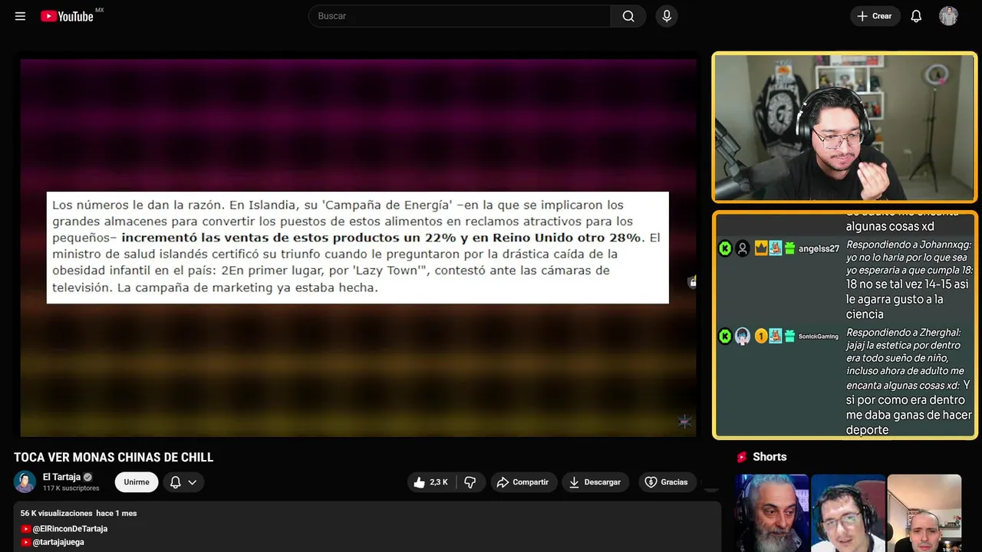
Task: Like the video with thumbs up
Action: coord(431,482)
